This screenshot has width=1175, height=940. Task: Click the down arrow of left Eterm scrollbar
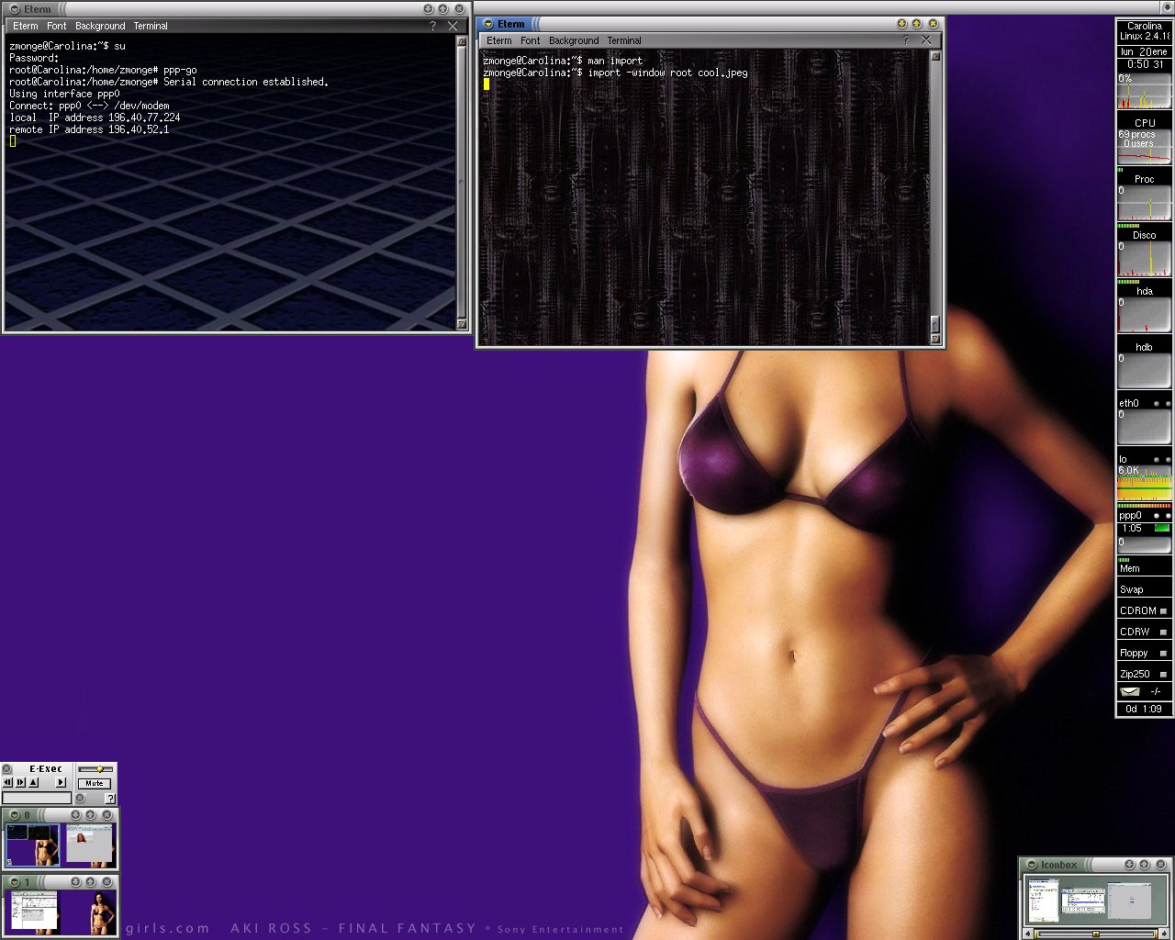point(462,324)
